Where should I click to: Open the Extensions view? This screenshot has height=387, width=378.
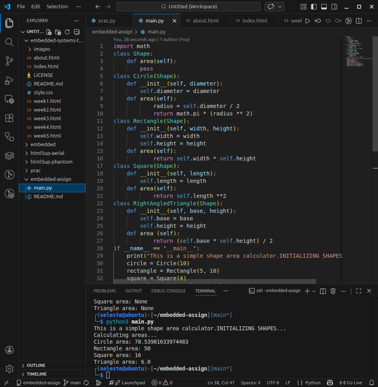coord(9,118)
